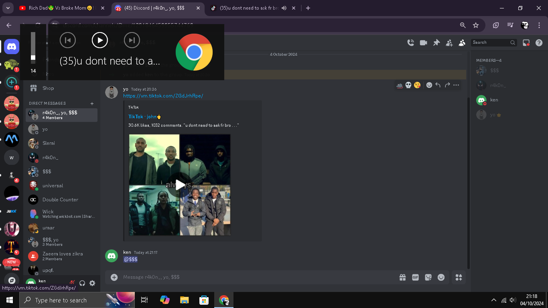Open direct message with umar
Image resolution: width=548 pixels, height=308 pixels.
coord(61,228)
